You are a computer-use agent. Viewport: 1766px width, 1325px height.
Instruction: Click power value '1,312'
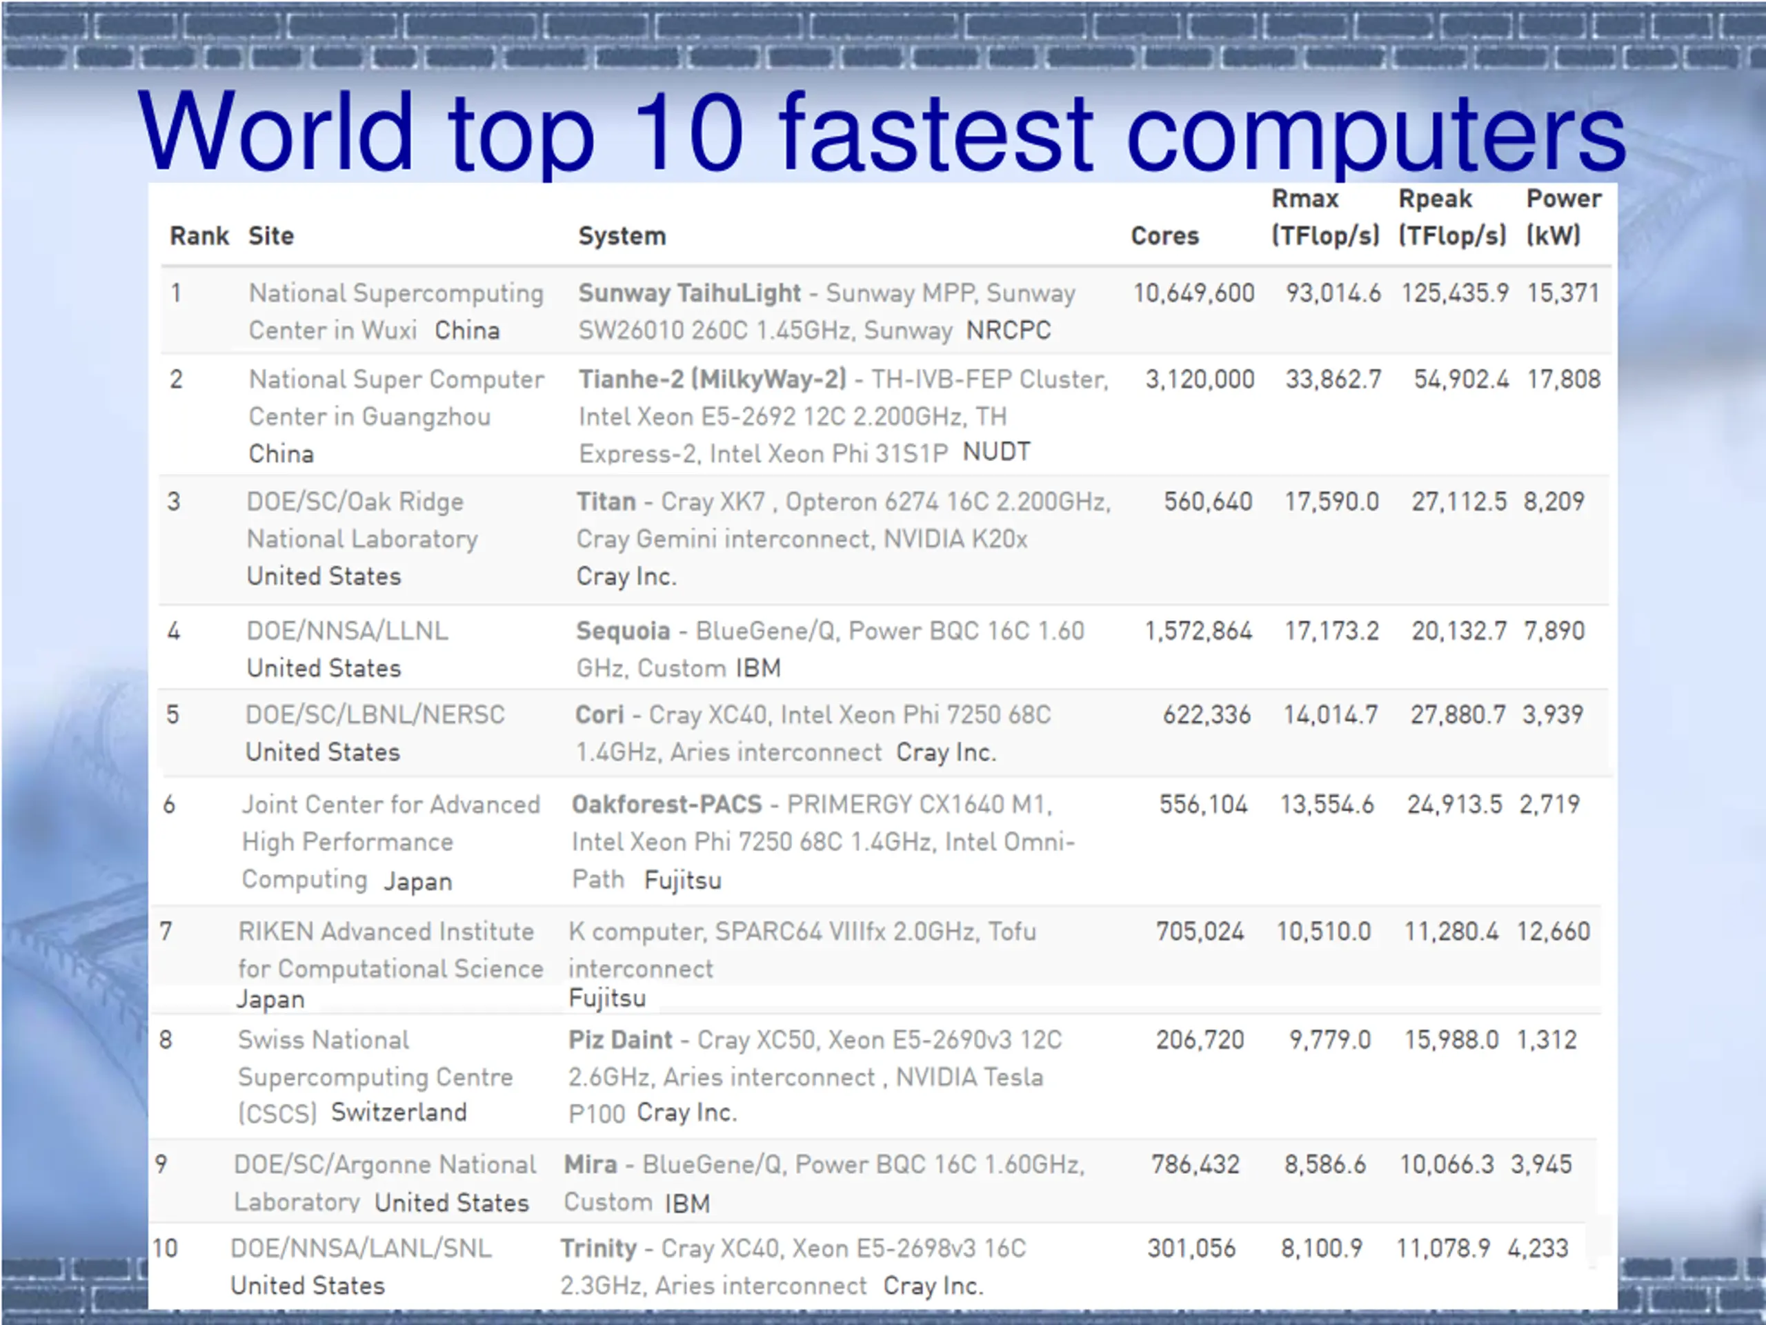[x=1547, y=1040]
